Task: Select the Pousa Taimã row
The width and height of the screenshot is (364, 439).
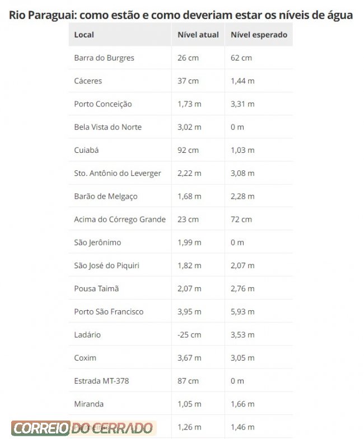Action: pos(181,289)
